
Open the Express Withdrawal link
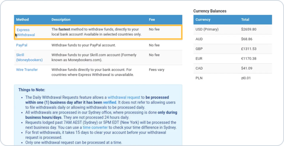25,33
